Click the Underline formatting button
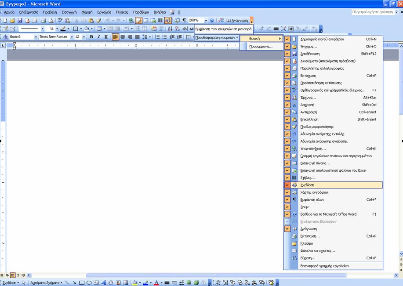The image size is (403, 286). tap(106, 37)
